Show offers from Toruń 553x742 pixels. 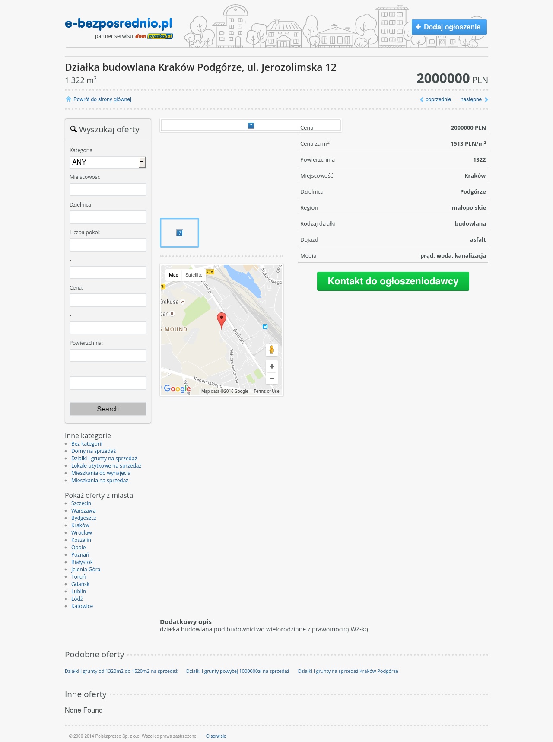79,577
